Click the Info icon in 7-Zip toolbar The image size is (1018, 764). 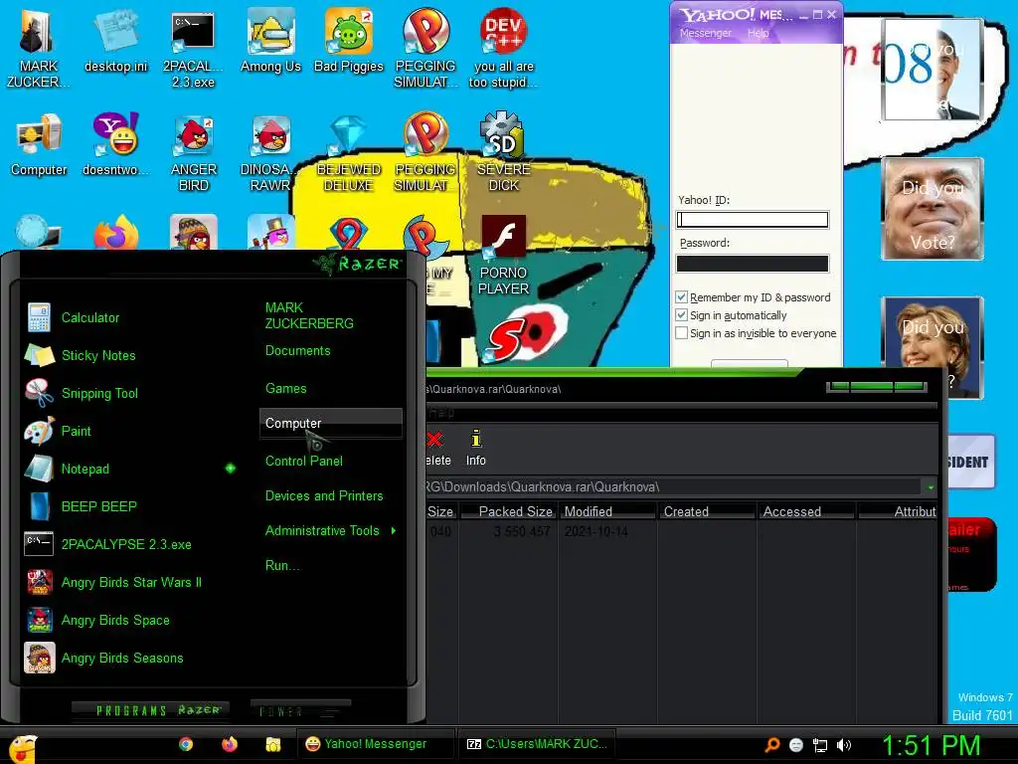pos(476,447)
